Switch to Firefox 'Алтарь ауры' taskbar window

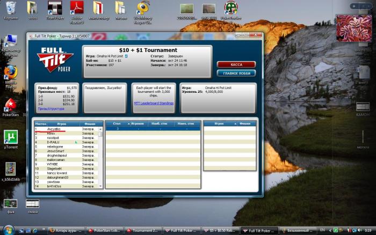(x=67, y=231)
